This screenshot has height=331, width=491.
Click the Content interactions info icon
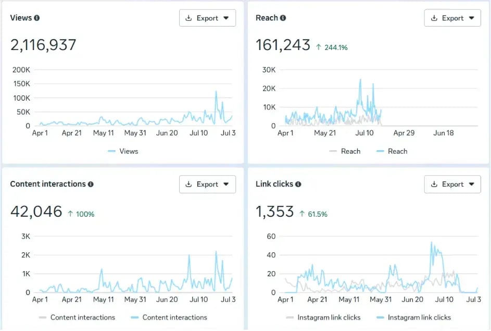91,185
